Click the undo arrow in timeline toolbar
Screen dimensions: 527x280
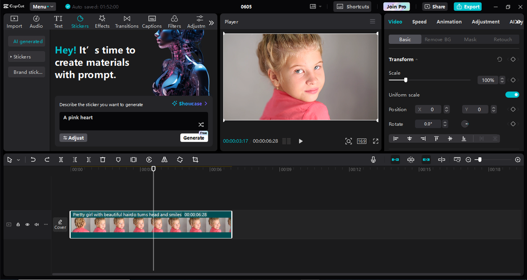click(x=33, y=160)
